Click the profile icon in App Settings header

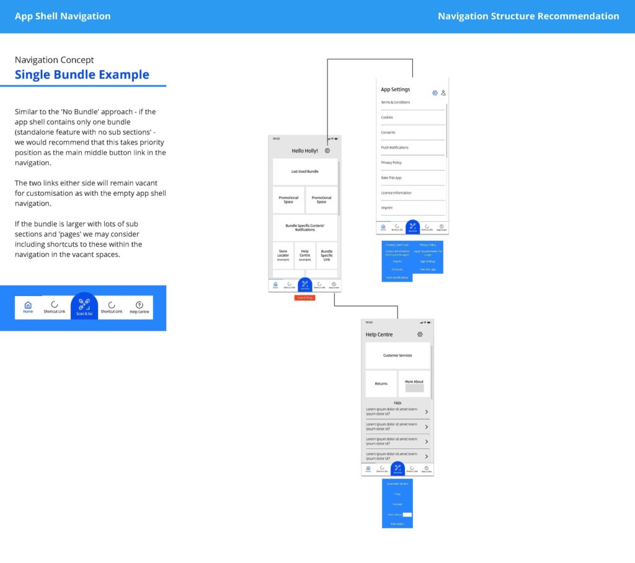click(443, 93)
